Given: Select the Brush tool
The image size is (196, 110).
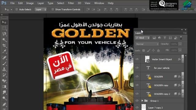Looking at the screenshot, I should [x=4, y=64].
